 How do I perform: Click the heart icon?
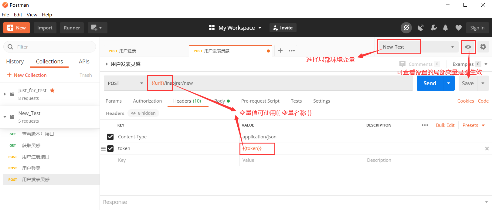(x=458, y=28)
